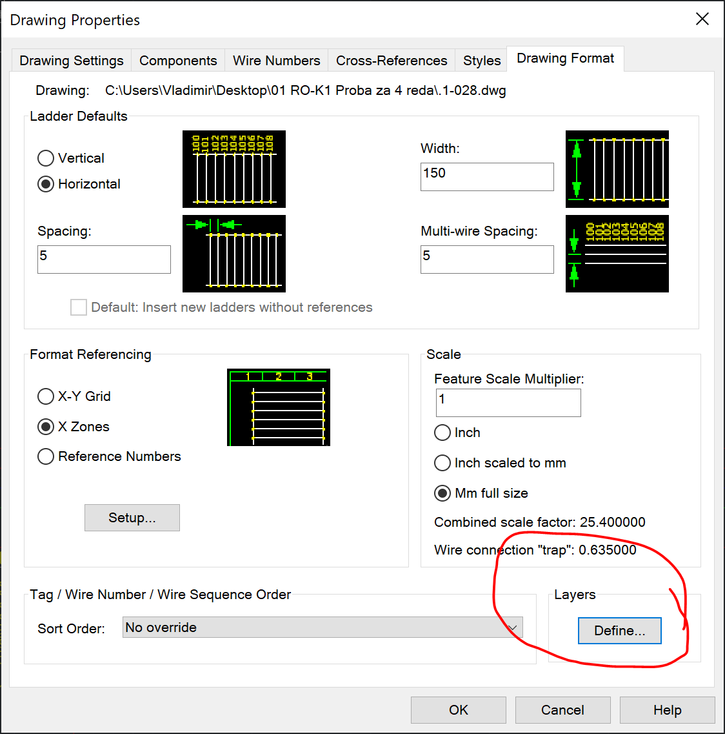Click the vertical ladder preview image

pos(233,169)
